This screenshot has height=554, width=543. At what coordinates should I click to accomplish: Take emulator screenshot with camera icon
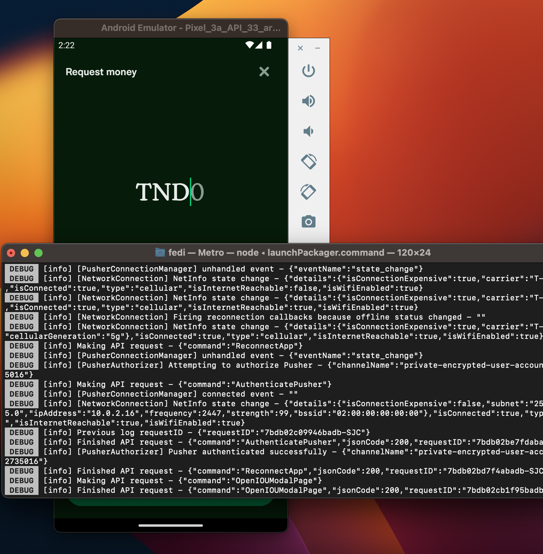[308, 222]
